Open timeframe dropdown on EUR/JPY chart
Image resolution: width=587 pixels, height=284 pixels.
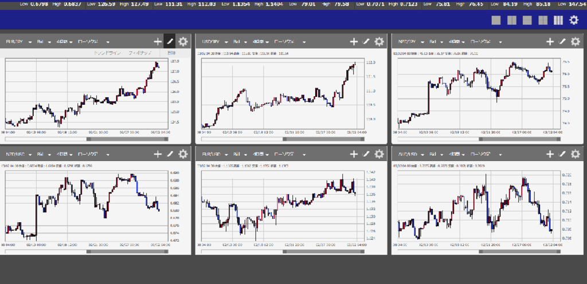click(64, 42)
